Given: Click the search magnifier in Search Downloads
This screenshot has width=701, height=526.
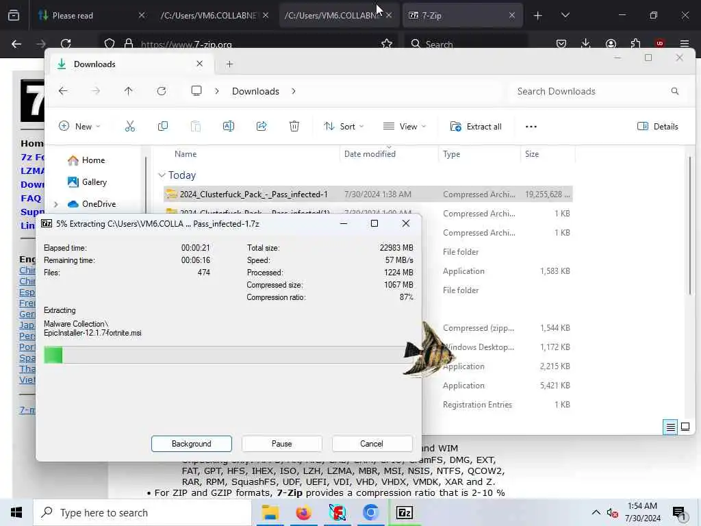Looking at the screenshot, I should [675, 91].
